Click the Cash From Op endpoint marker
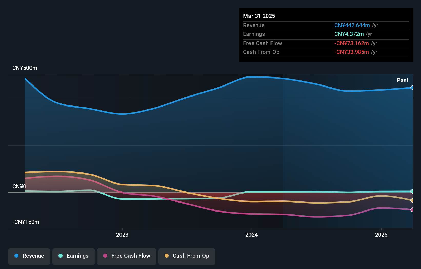Viewport: 421px width, 269px height. [x=412, y=200]
